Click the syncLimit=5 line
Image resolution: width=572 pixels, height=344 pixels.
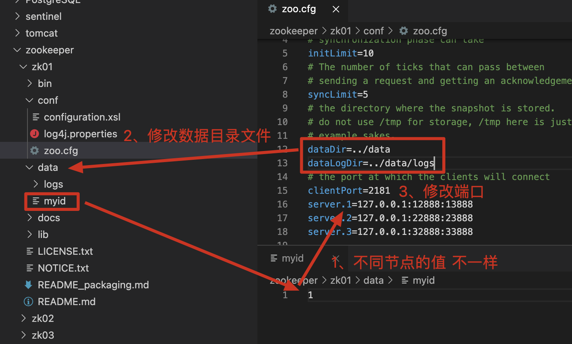click(x=338, y=94)
